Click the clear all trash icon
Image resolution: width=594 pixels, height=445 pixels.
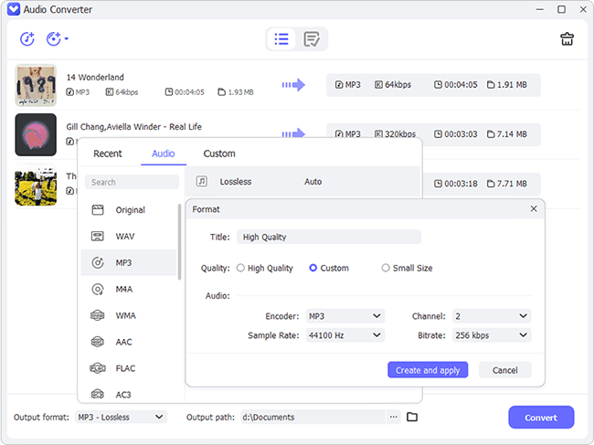pyautogui.click(x=567, y=39)
